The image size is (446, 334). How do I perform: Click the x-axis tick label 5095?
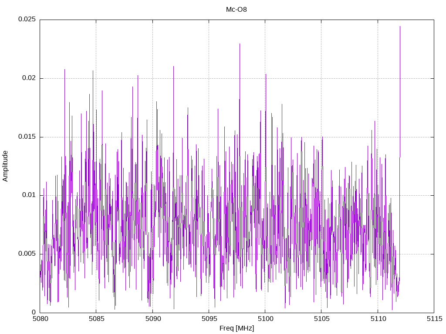coord(209,319)
